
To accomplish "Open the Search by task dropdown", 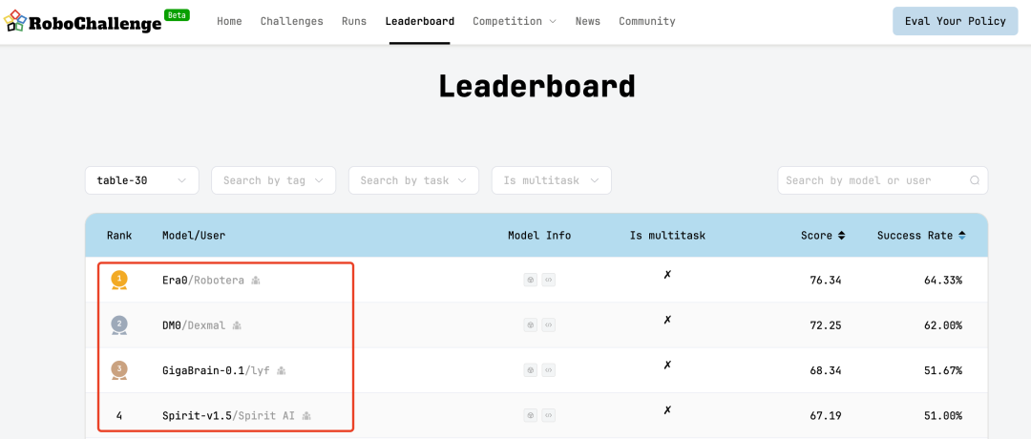I will [x=413, y=180].
